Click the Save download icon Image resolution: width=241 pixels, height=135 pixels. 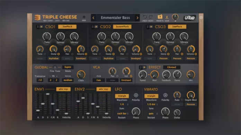[167, 17]
